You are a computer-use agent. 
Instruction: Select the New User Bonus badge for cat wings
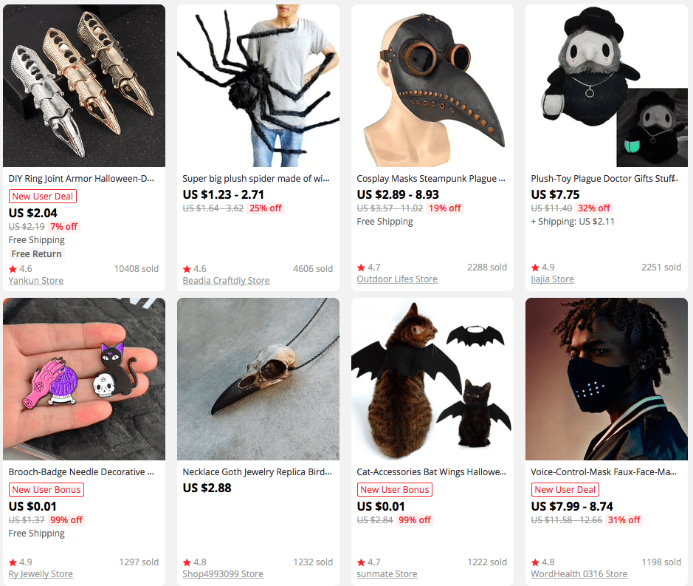pyautogui.click(x=394, y=489)
